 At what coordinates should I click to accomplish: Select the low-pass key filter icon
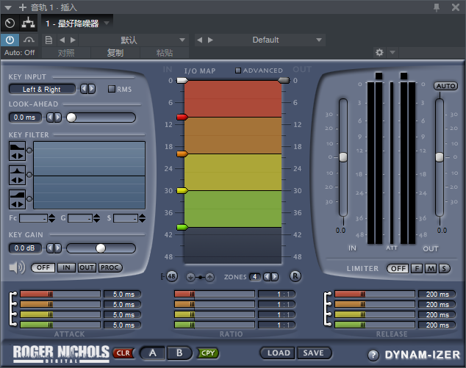[17, 151]
